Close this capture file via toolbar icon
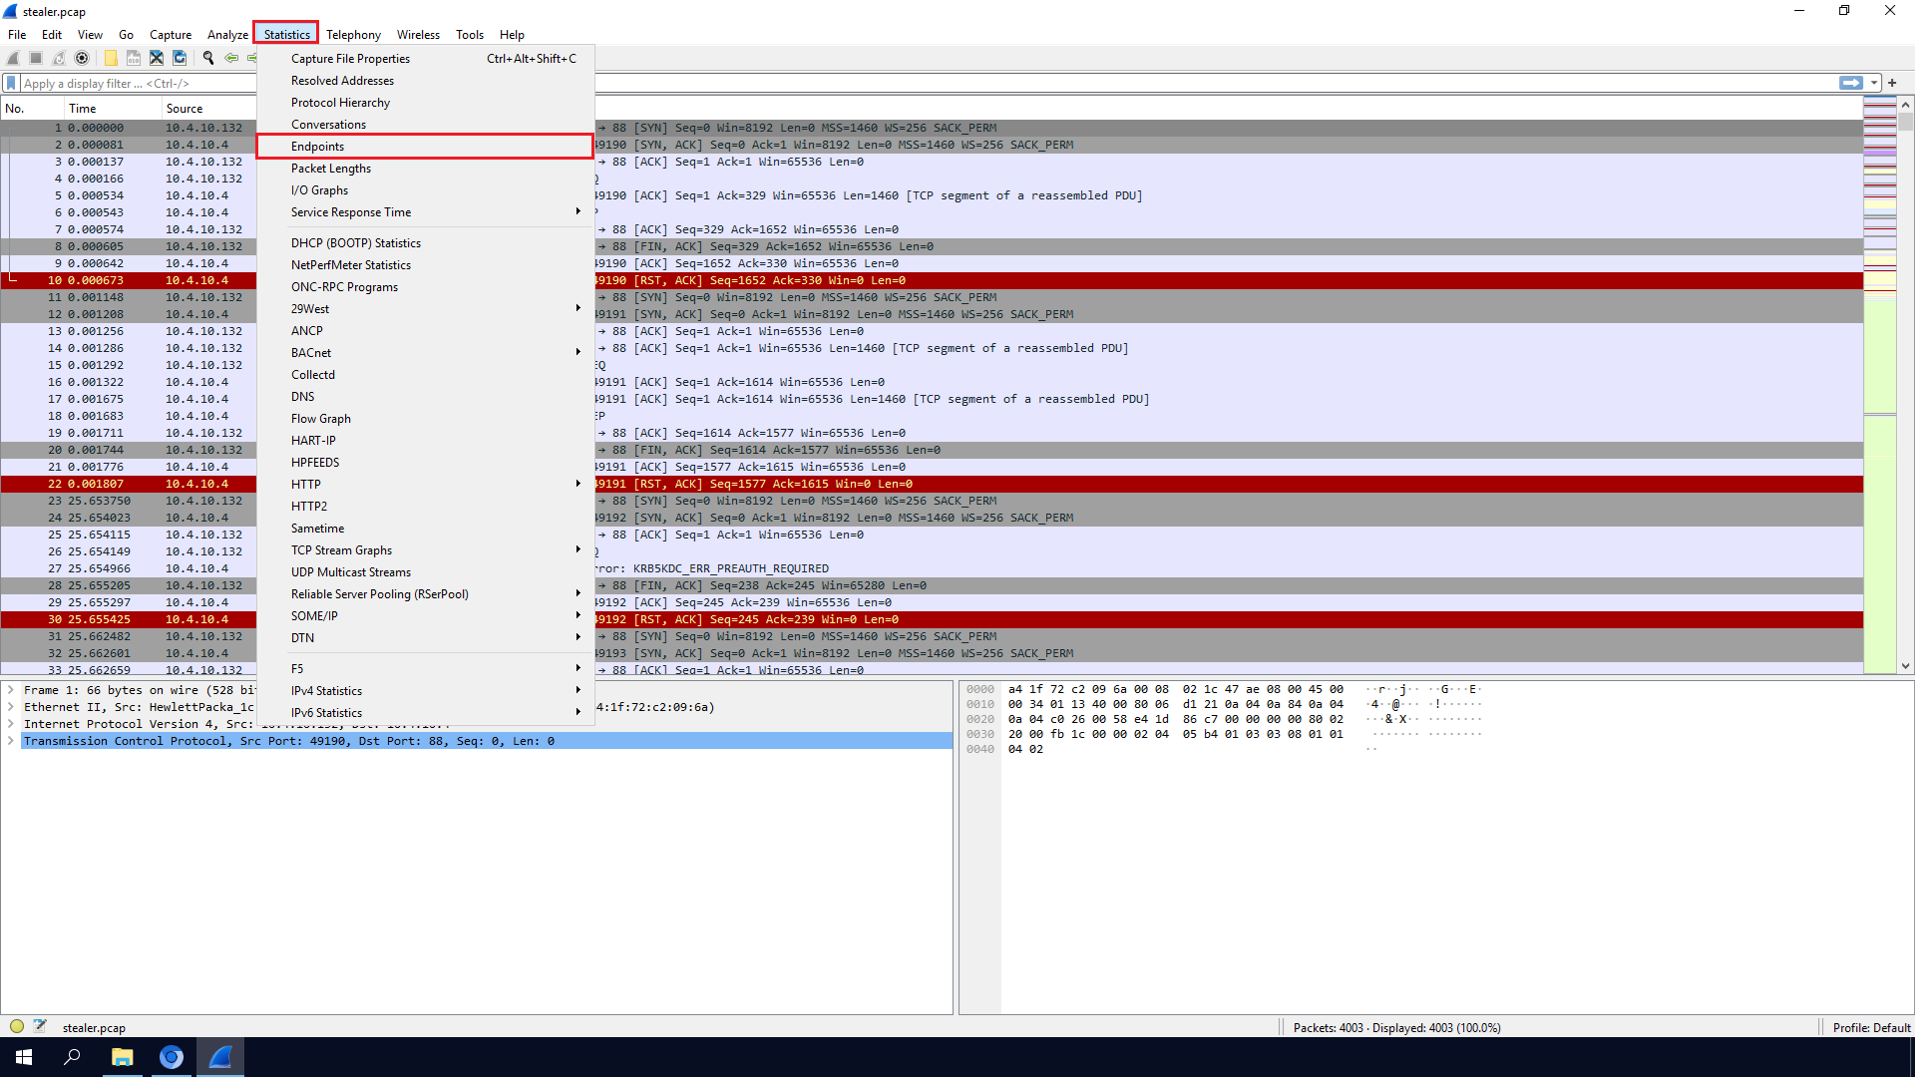Screen dimensions: 1915x1077 pos(157,58)
